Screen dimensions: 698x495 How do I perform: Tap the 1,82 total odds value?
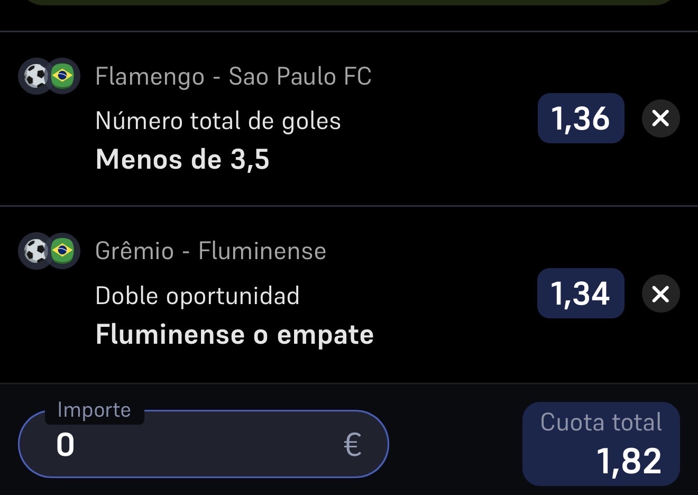(x=629, y=461)
